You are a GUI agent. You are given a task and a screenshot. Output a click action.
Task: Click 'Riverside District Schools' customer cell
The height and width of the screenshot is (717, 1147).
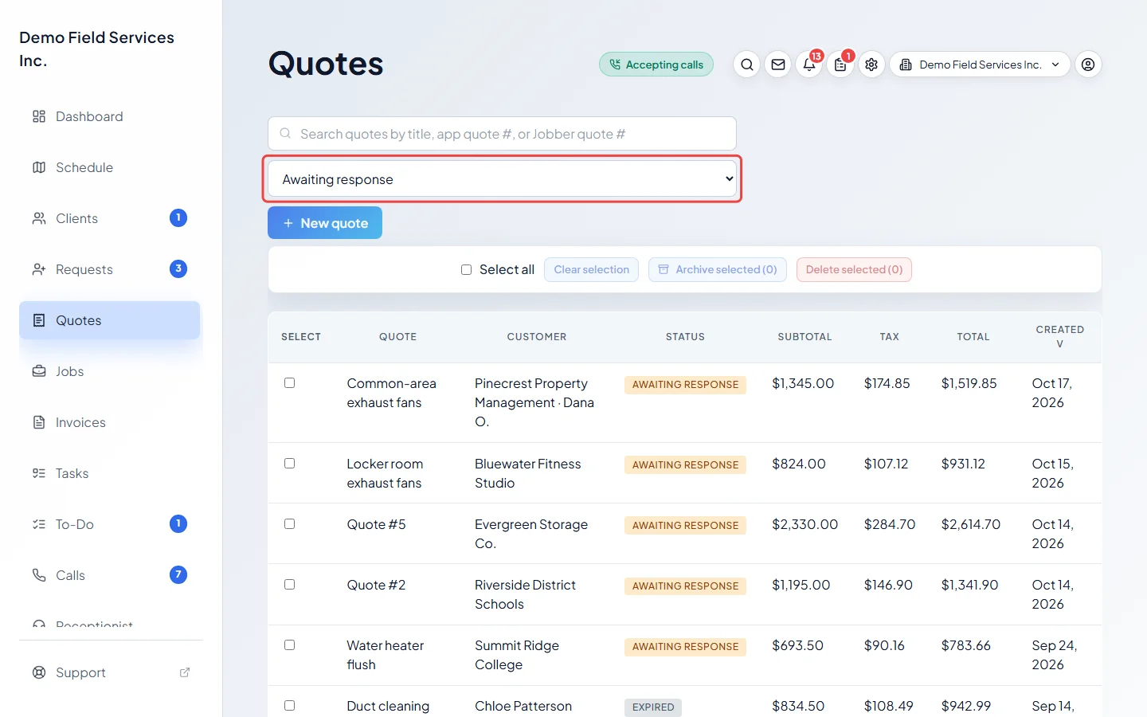(525, 594)
